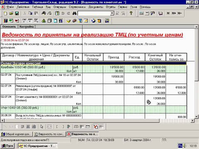The height and width of the screenshot is (149, 199).
Task: Click the Copy icon in top toolbar
Action: 30,13
